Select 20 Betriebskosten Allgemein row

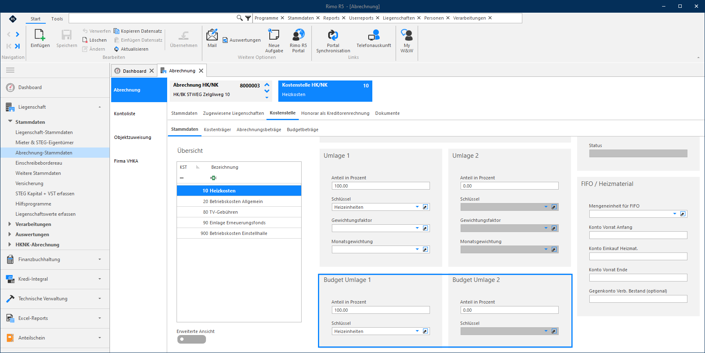click(239, 201)
